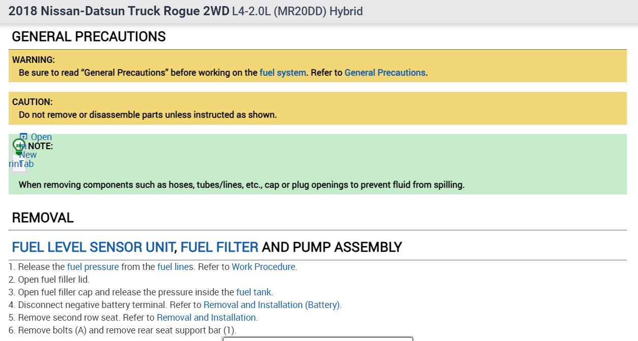The image size is (638, 341).
Task: Click the engine label "L4-2.0L (MR20DD) Hybrid"
Action: point(297,11)
